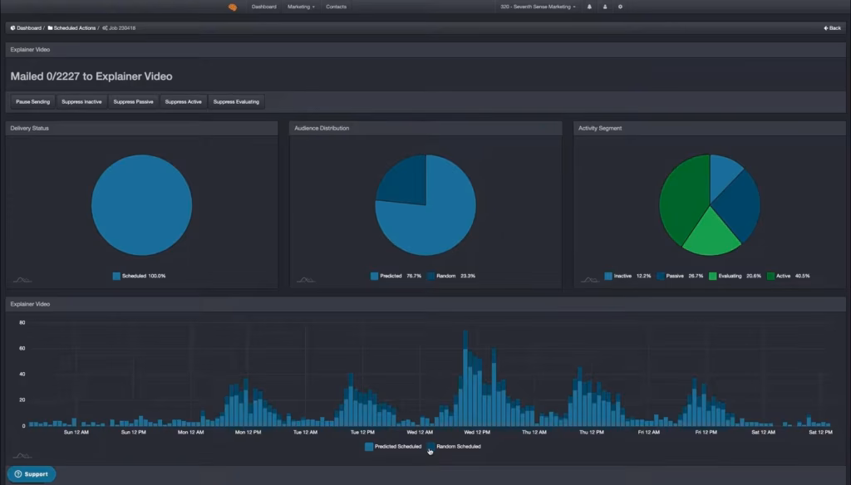Open the Contacts menu item
Image resolution: width=851 pixels, height=485 pixels.
click(x=337, y=7)
